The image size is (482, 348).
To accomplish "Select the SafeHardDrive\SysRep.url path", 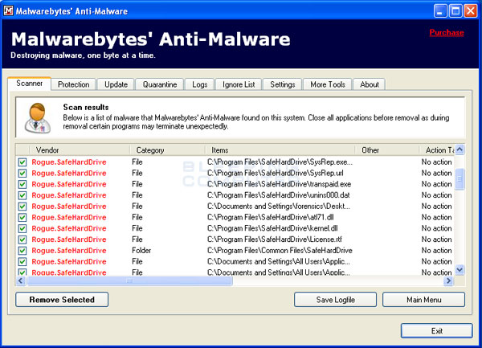I will tap(275, 173).
